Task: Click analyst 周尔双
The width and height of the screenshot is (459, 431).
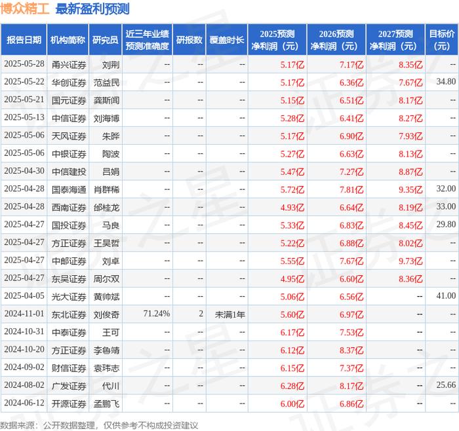Action: 106,278
